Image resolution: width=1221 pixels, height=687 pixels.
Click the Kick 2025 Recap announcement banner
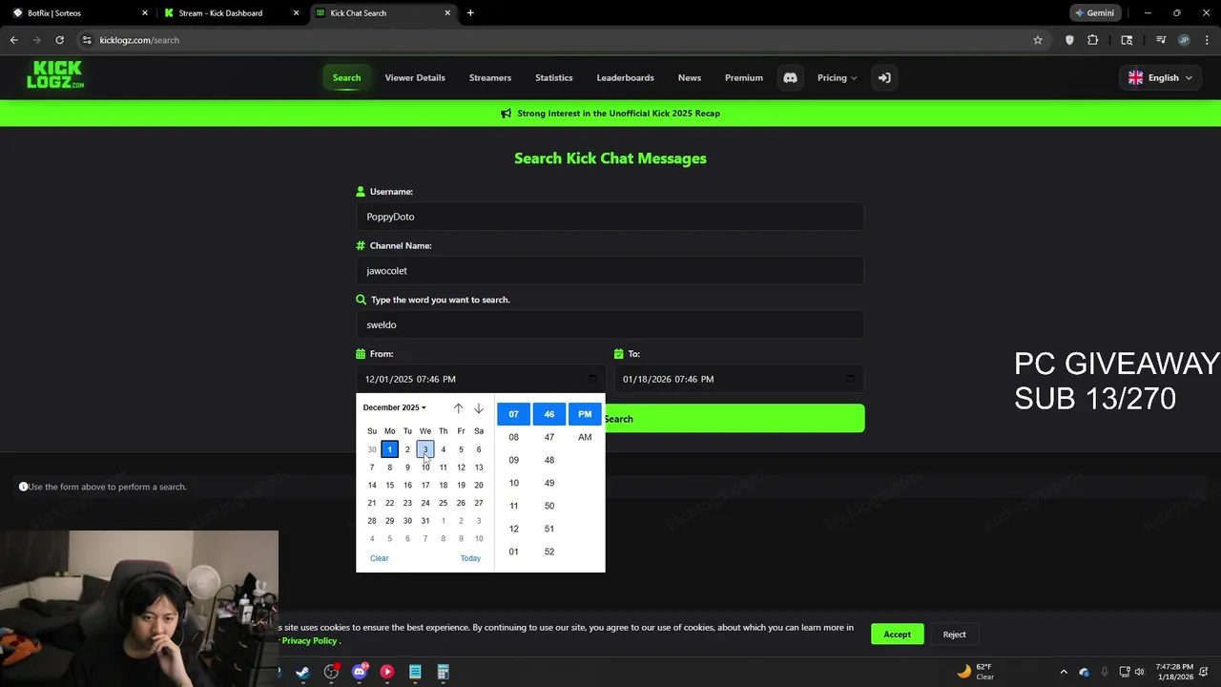click(x=610, y=114)
